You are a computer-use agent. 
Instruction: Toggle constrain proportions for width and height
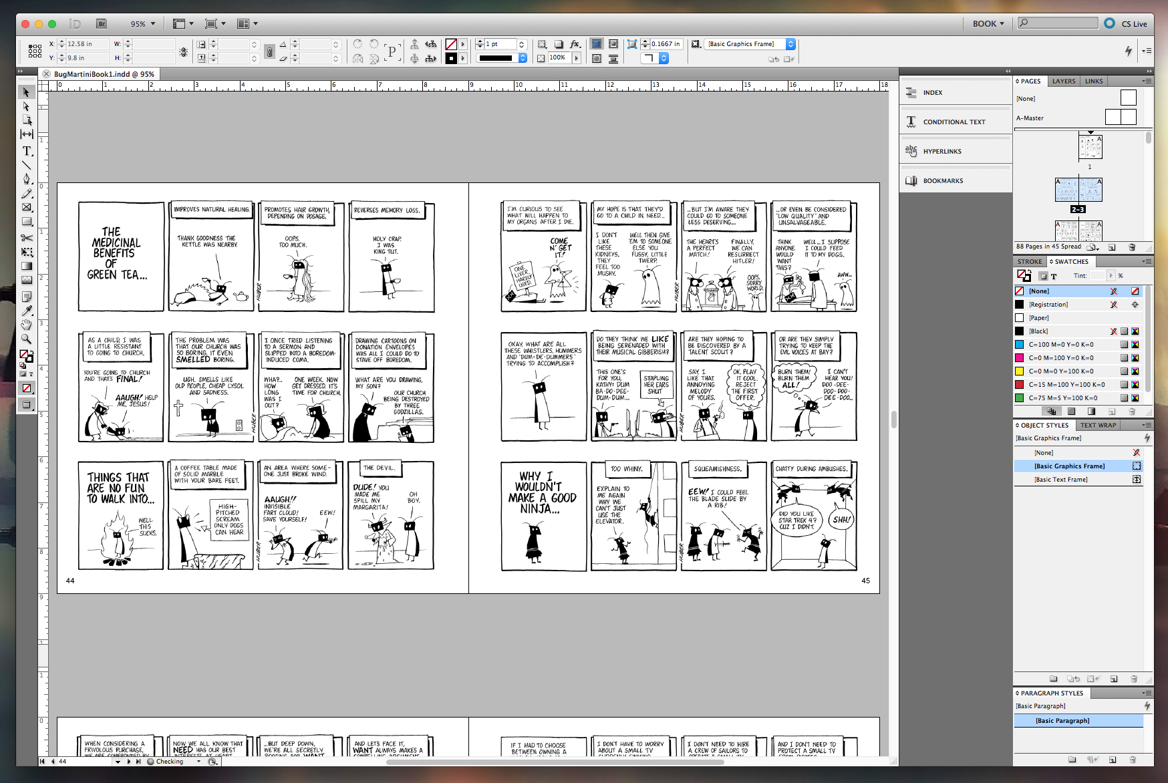(x=183, y=51)
